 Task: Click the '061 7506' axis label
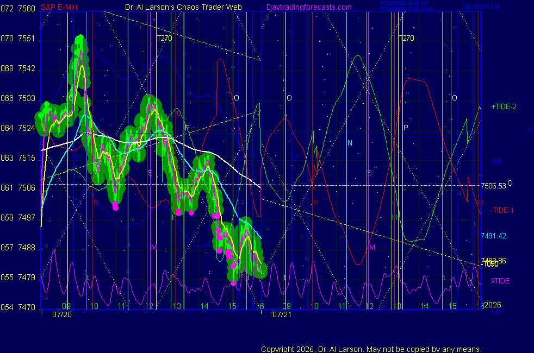[x=18, y=188]
